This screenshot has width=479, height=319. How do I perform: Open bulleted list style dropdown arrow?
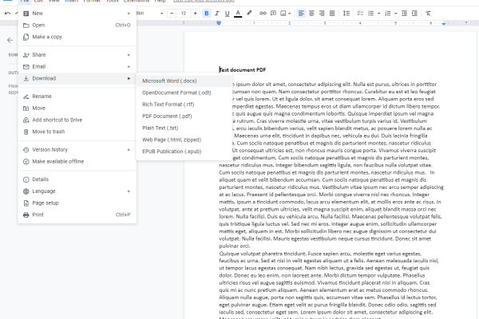tap(378, 14)
